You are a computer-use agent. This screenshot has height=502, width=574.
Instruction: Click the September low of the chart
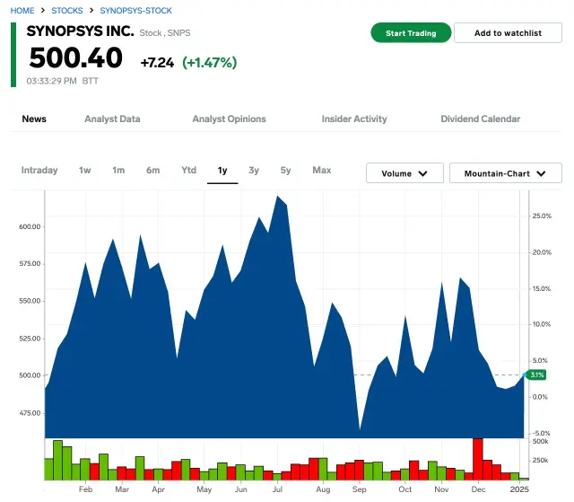[x=360, y=429]
